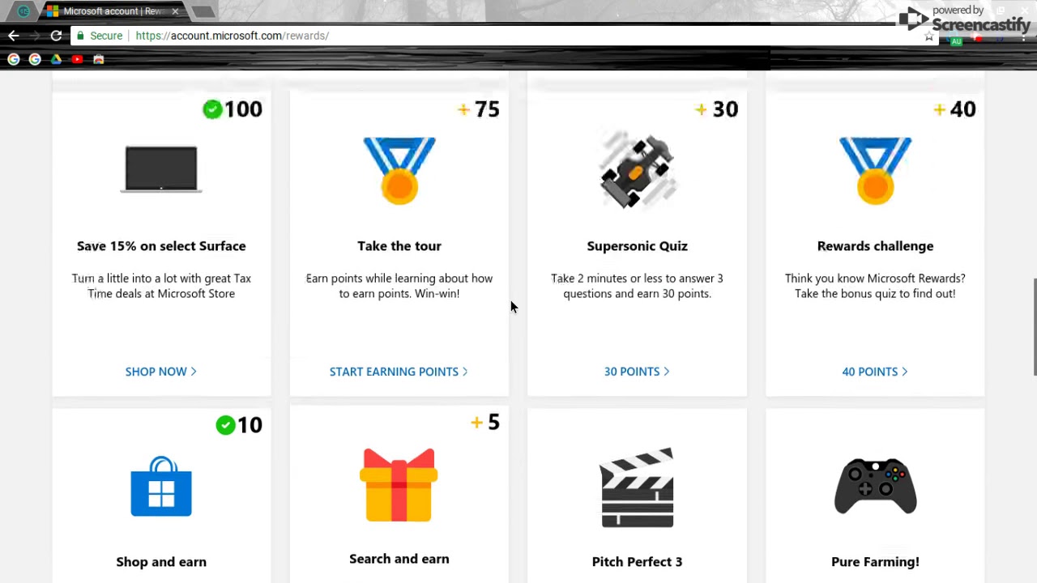Screen dimensions: 1037x583
Task: Click the race car Supersonic Quiz icon
Action: (638, 170)
